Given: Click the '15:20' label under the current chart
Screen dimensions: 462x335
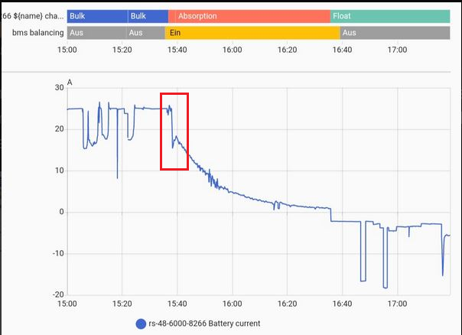Looking at the screenshot, I should 122,304.
